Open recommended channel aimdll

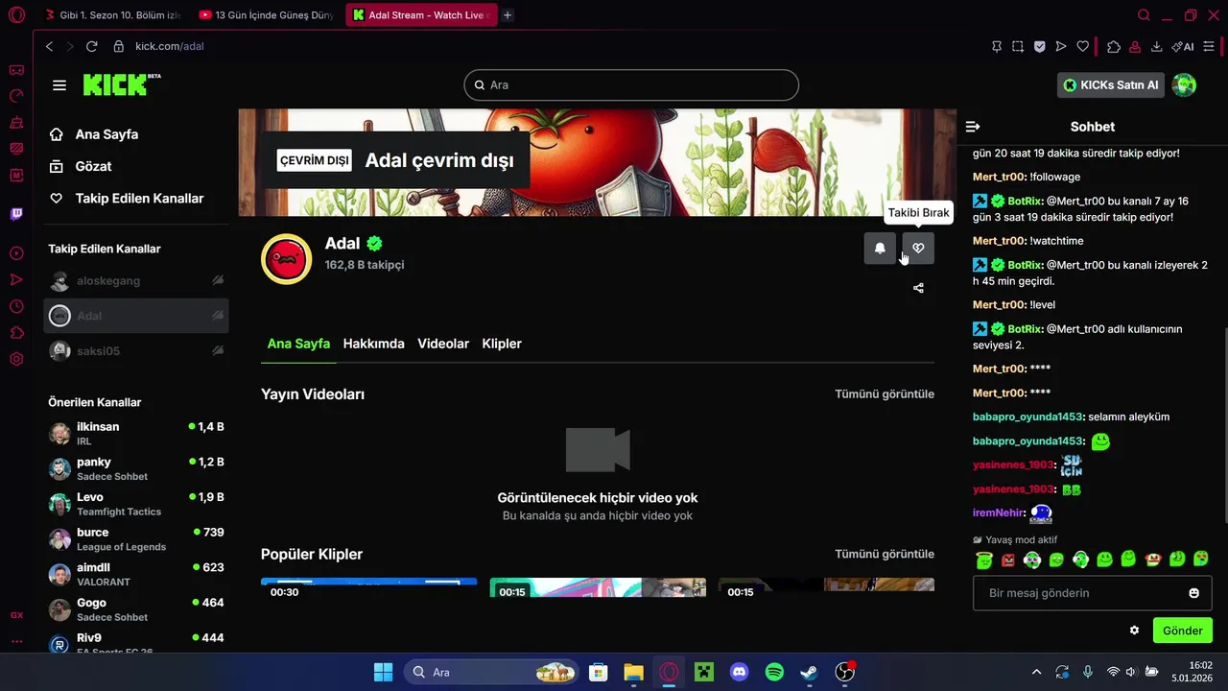[136, 574]
